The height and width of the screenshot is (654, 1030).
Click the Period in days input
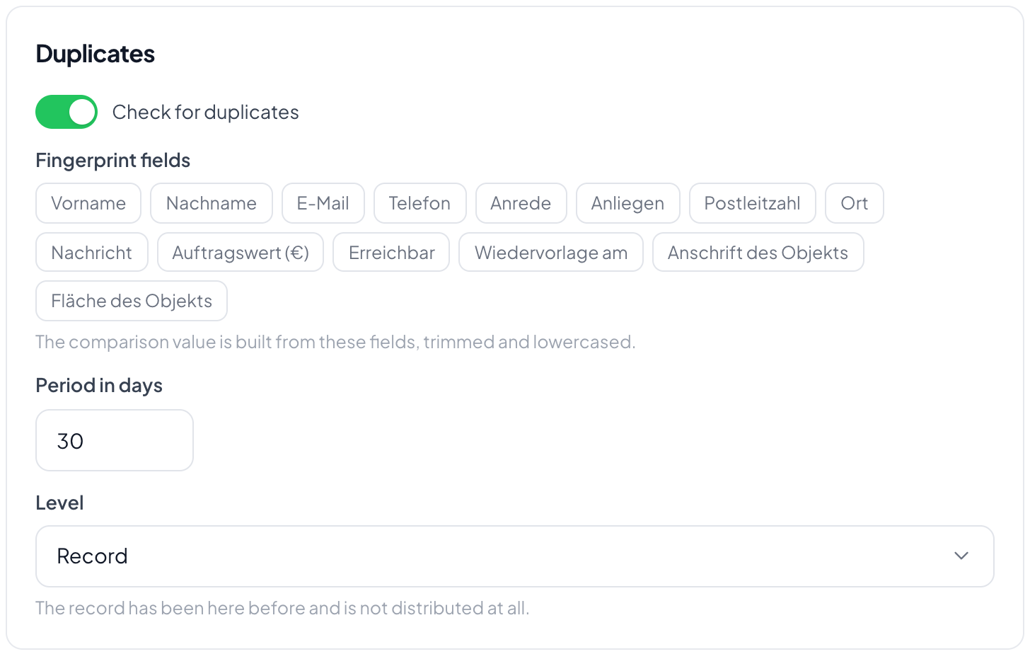click(x=115, y=440)
